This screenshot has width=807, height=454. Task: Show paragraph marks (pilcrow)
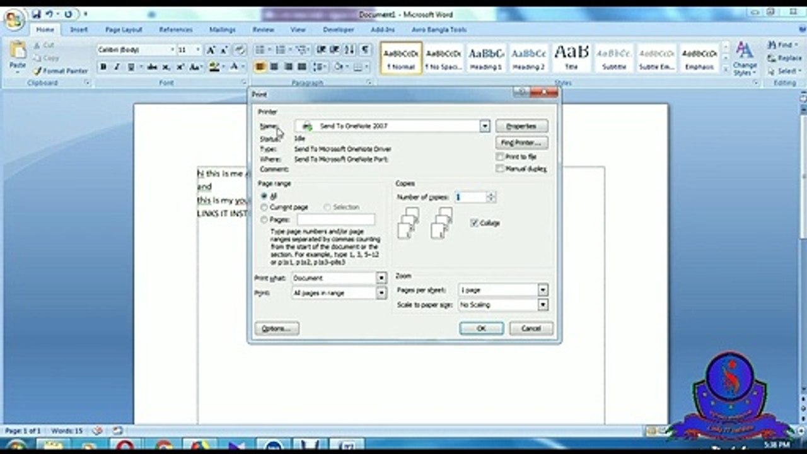(x=366, y=50)
